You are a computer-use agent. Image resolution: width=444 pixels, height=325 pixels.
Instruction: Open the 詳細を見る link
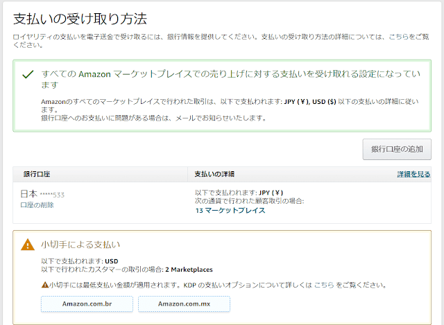pyautogui.click(x=413, y=174)
